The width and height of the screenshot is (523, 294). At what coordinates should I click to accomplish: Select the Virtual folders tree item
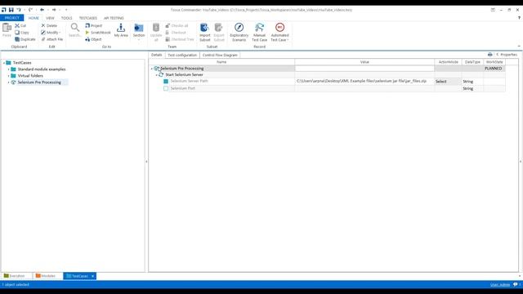tap(30, 76)
